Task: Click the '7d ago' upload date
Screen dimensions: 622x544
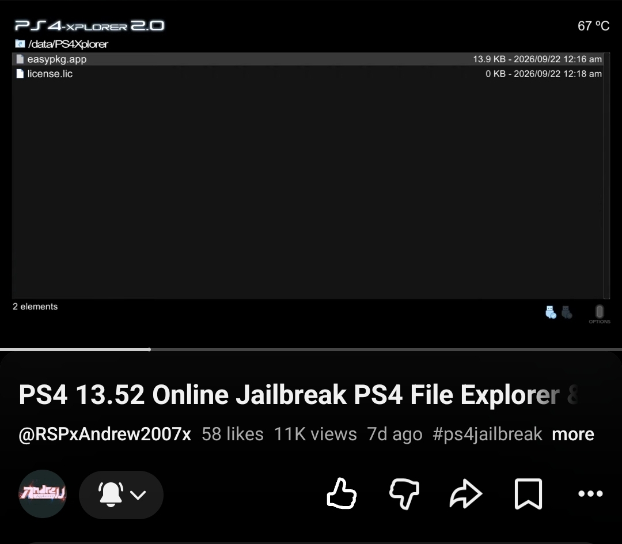Action: coord(395,434)
